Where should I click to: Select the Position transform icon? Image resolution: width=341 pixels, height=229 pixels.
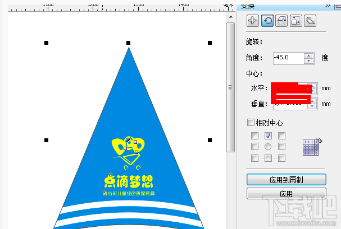252,21
